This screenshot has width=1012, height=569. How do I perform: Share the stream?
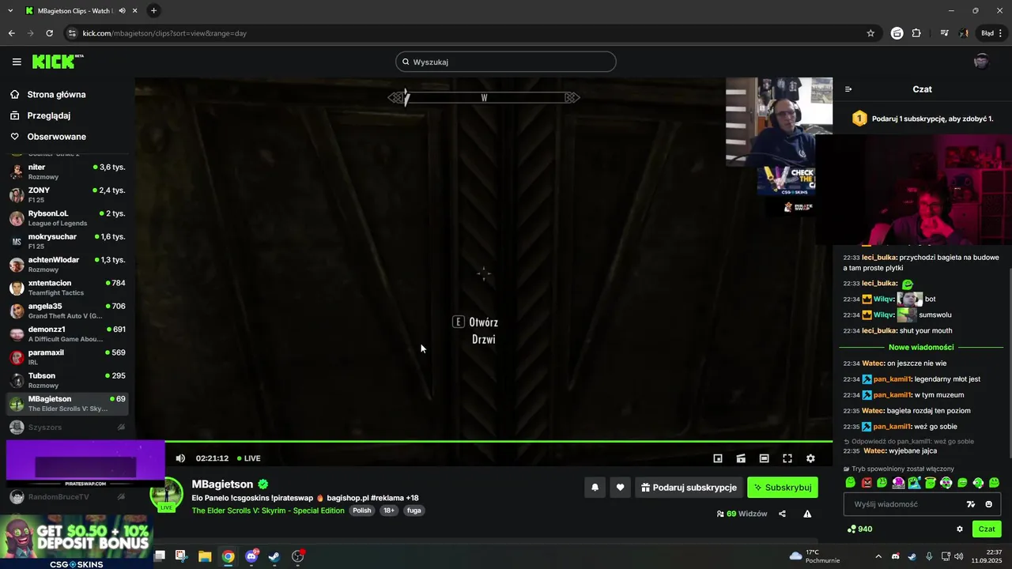782,514
